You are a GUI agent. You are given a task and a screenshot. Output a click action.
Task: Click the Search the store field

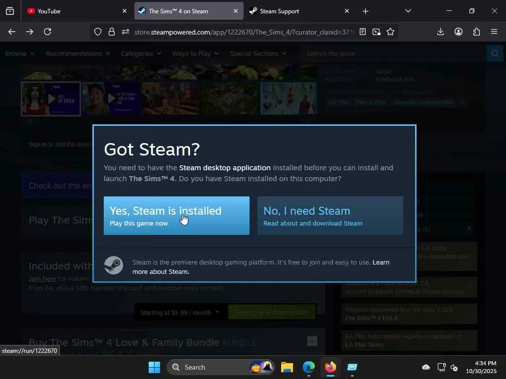[393, 53]
